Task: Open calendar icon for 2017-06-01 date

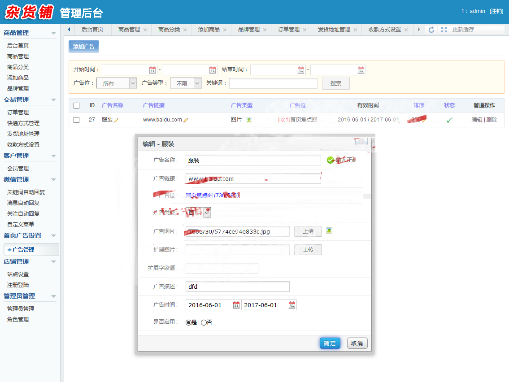Action: [x=292, y=305]
